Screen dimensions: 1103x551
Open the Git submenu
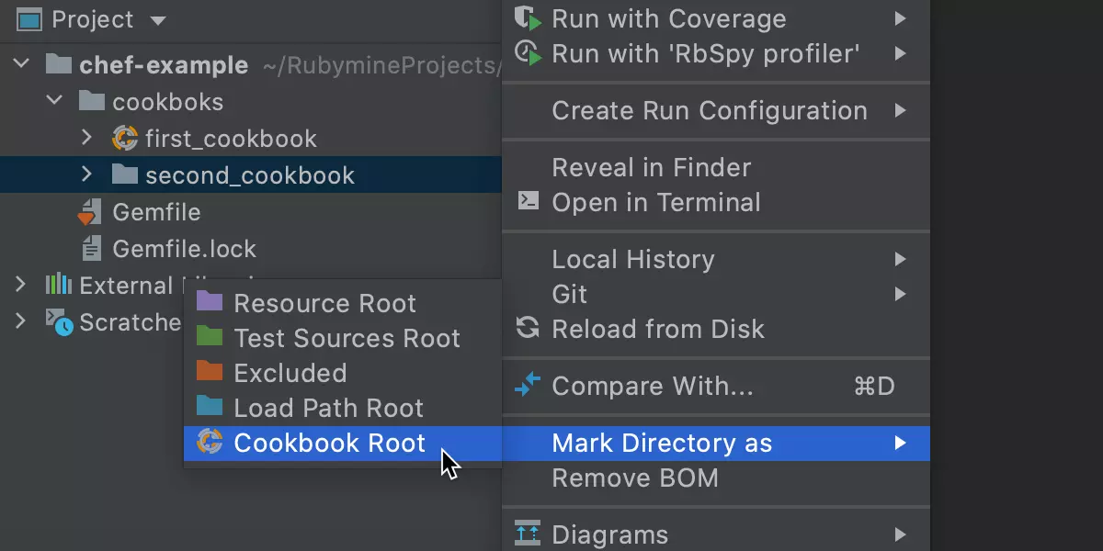click(x=716, y=294)
